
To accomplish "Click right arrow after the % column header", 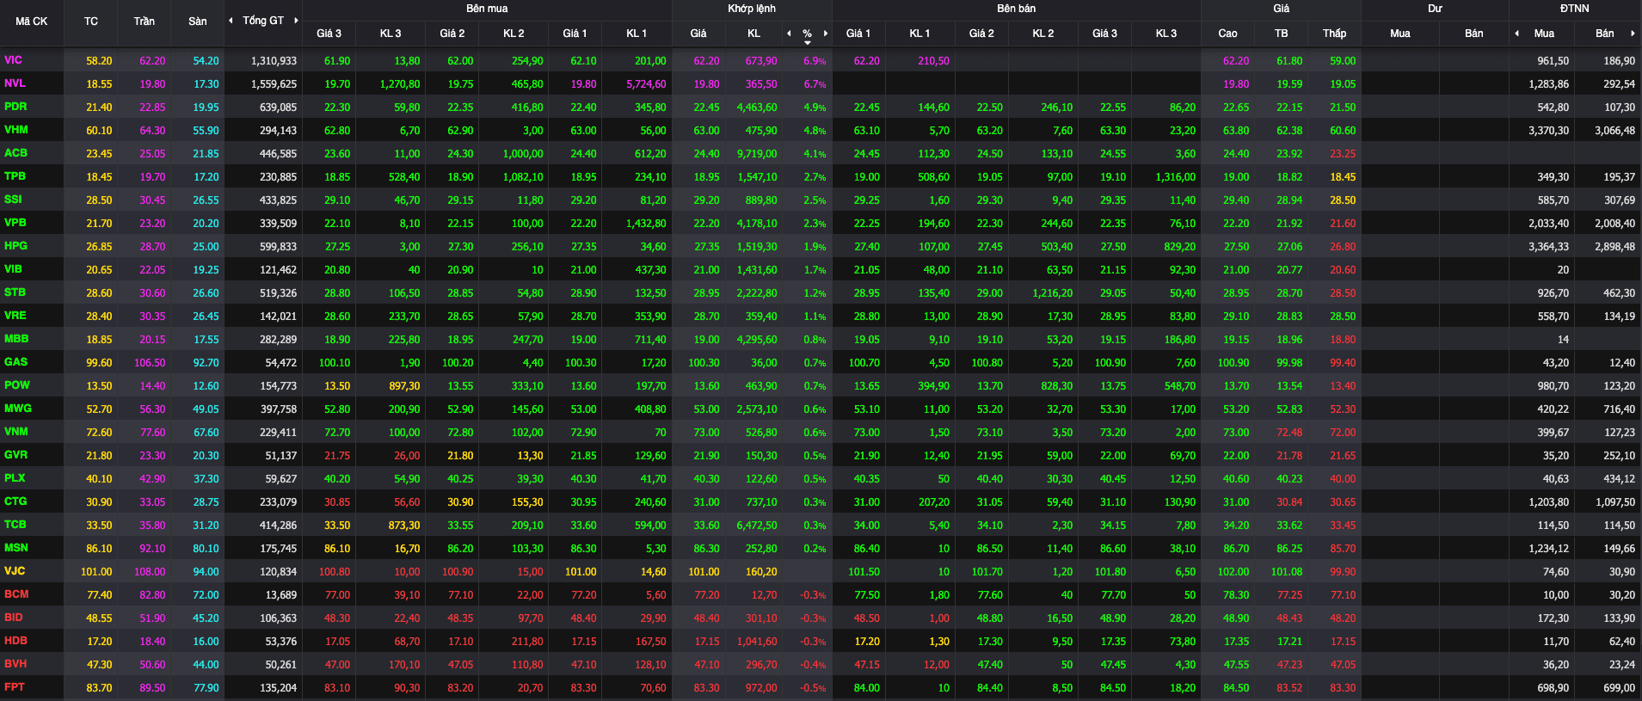I will (x=826, y=34).
